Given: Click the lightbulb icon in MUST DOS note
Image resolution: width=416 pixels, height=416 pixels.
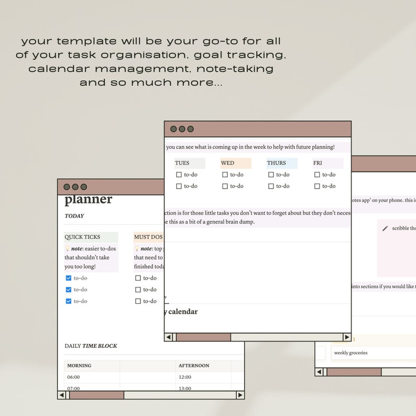Looking at the screenshot, I should point(137,248).
